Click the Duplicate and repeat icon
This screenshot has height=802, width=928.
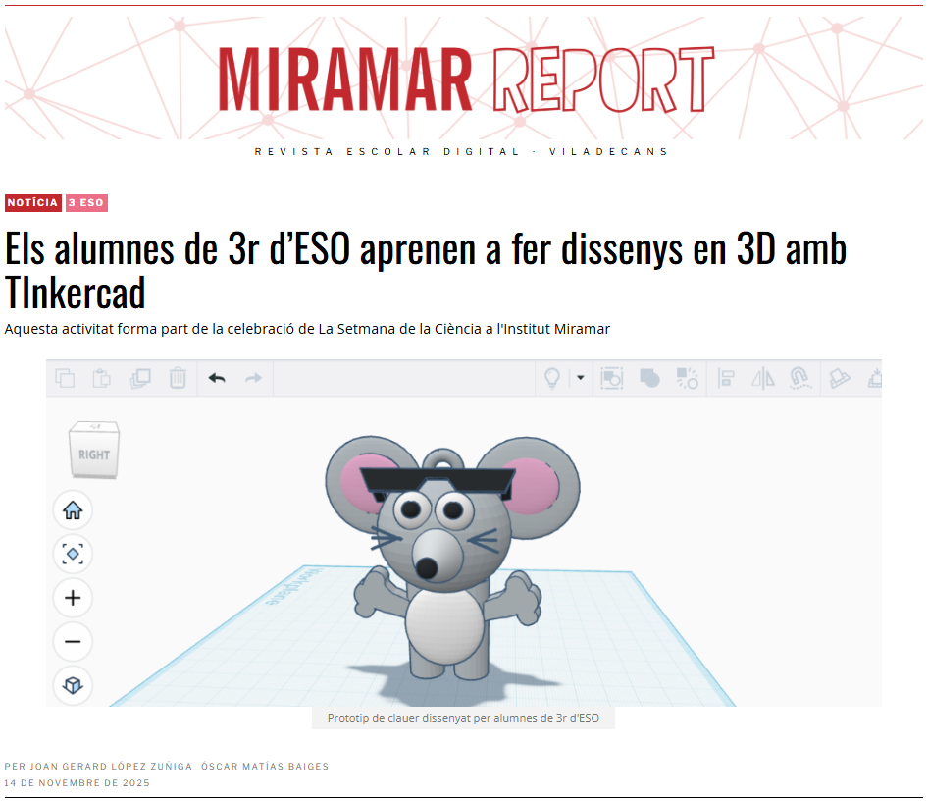tap(140, 378)
